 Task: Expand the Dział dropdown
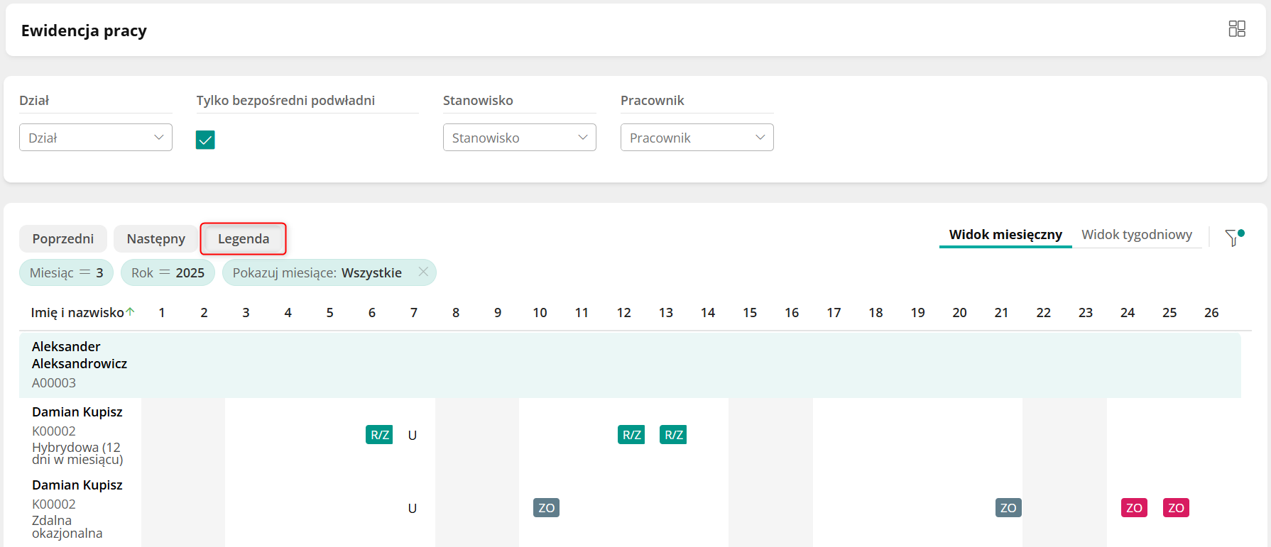pos(96,138)
